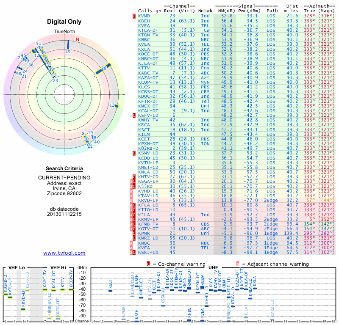The width and height of the screenshot is (339, 325).
Task: Click the co-channel C icon beside KSMV-LD
Action: click(x=134, y=153)
